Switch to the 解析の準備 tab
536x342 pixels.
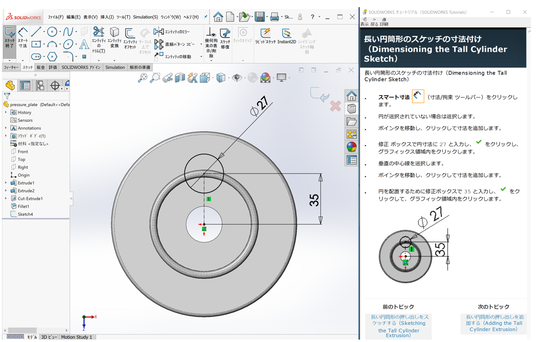click(x=140, y=68)
